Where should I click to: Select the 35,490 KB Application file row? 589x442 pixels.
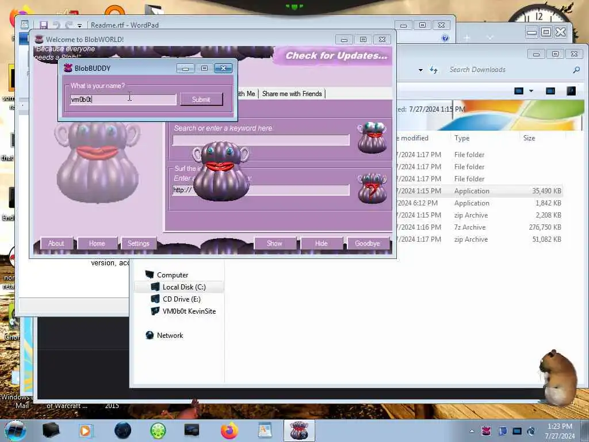pos(480,191)
